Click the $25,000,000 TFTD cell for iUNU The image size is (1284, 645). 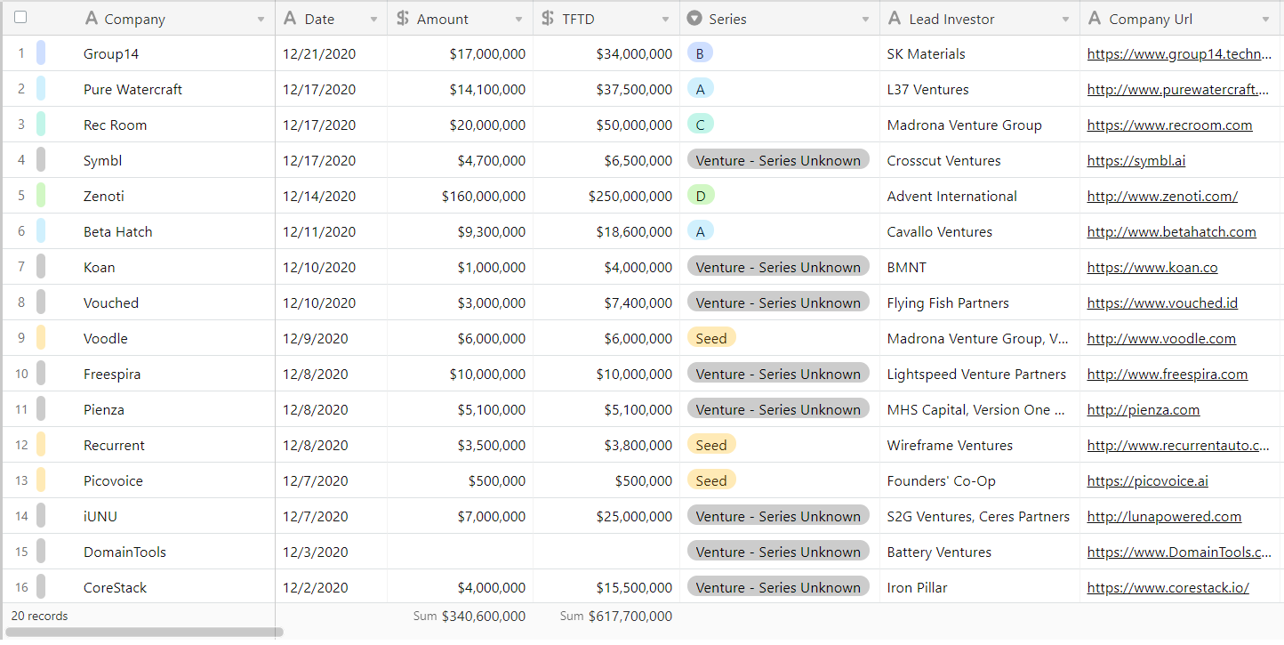(606, 516)
